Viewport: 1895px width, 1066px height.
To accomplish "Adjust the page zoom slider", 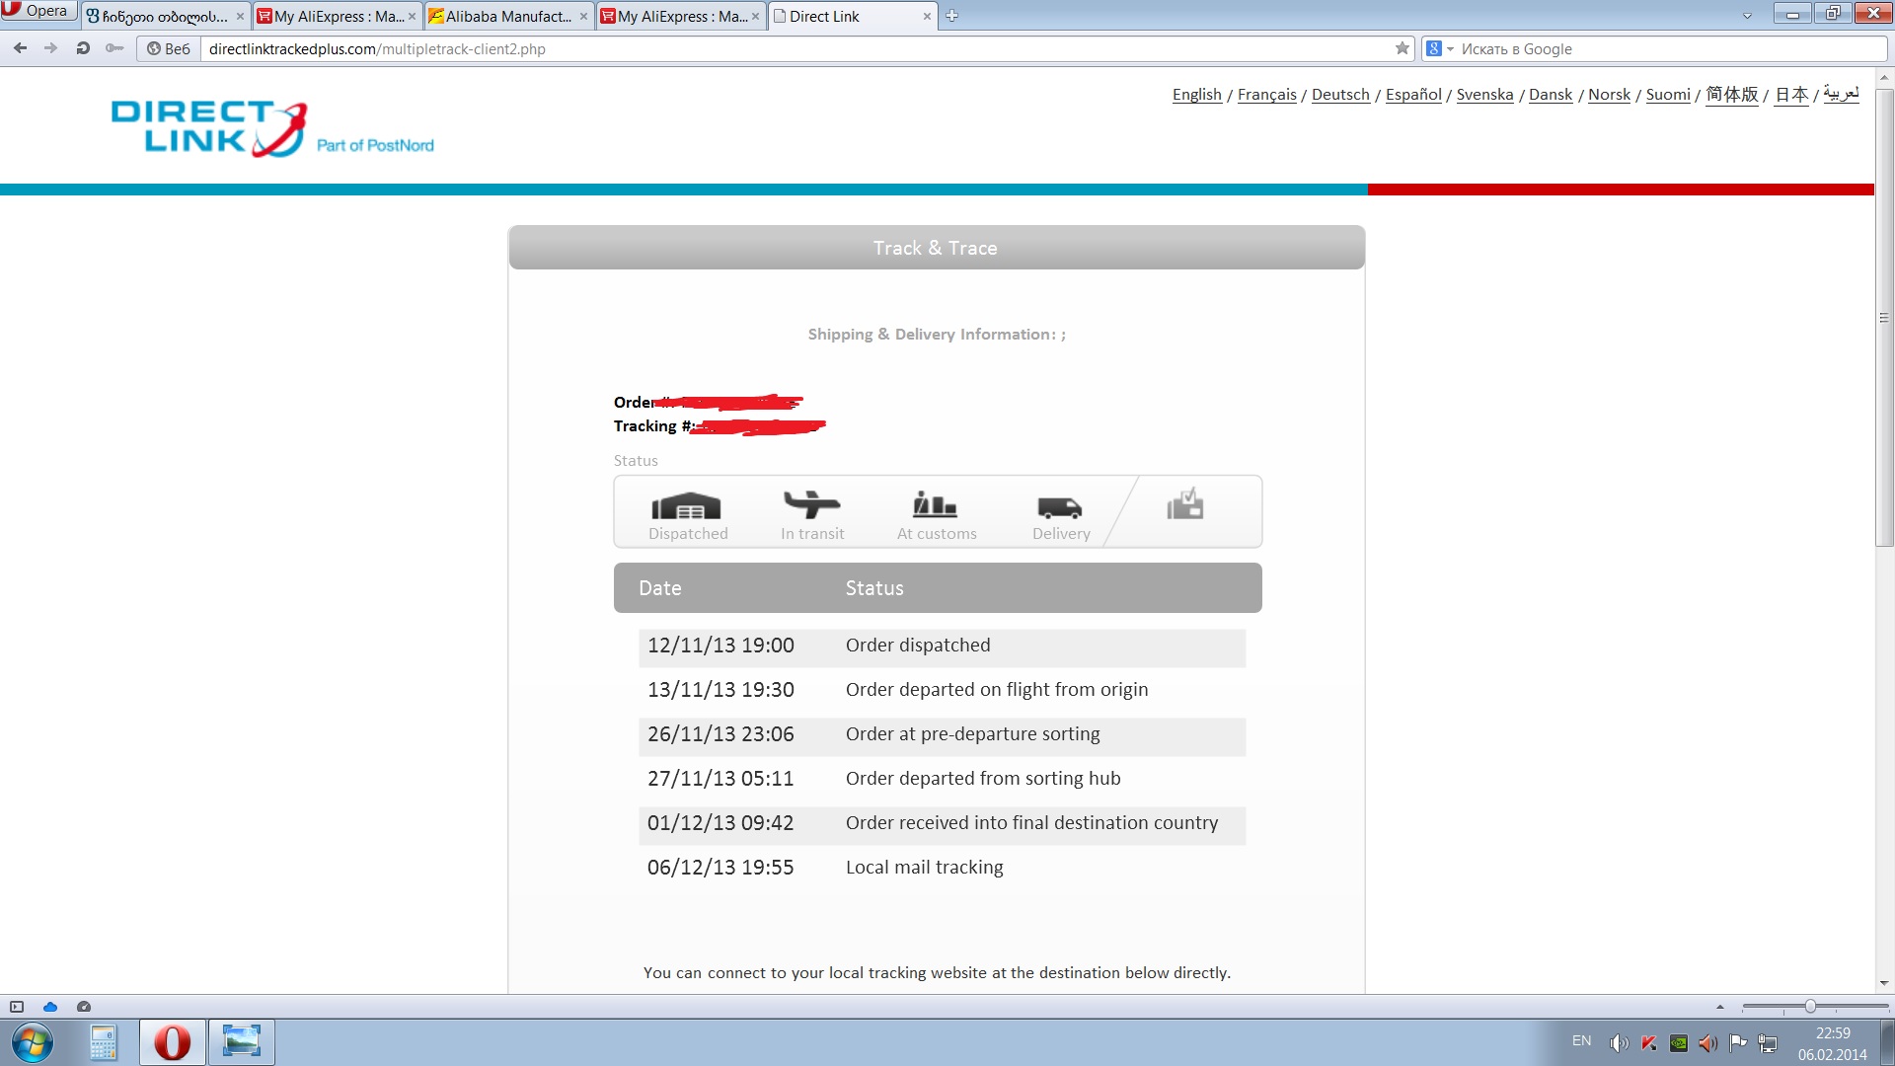I will [1810, 1007].
